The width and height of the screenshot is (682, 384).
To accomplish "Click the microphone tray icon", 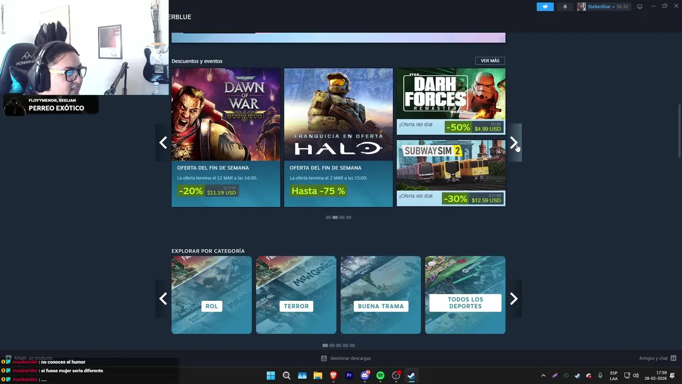I will point(600,376).
